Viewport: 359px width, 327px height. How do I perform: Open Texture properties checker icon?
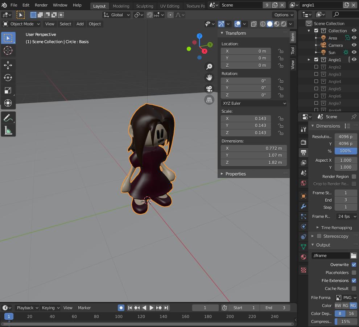[x=304, y=270]
